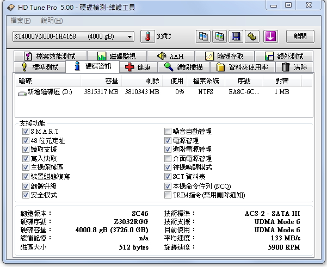This screenshot has width=327, height=267.
Task: Click the copy info to clipboard icon
Action: (x=203, y=36)
